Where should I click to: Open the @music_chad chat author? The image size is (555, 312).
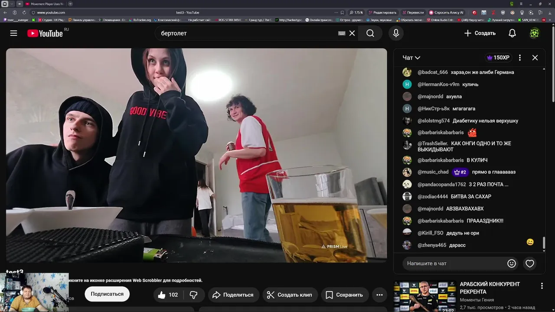tap(433, 172)
